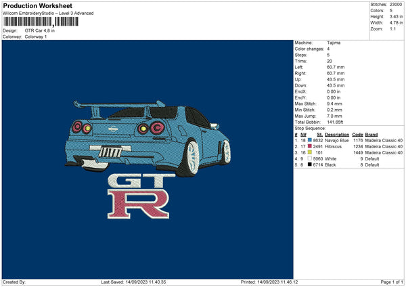Click stitch count 2491 in row 2
The image size is (406, 287).
[318, 147]
